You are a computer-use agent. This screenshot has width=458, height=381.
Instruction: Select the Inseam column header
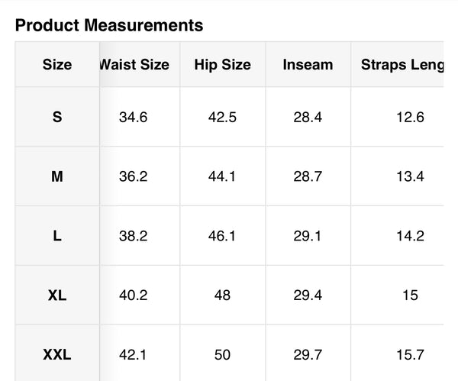[308, 65]
